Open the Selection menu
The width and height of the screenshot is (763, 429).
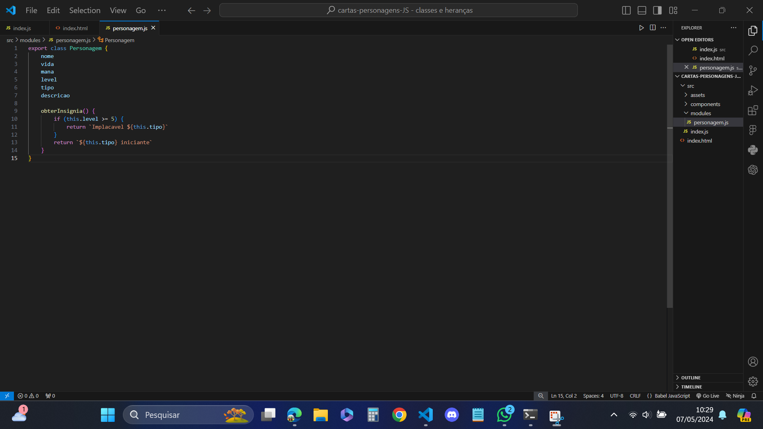click(x=85, y=10)
